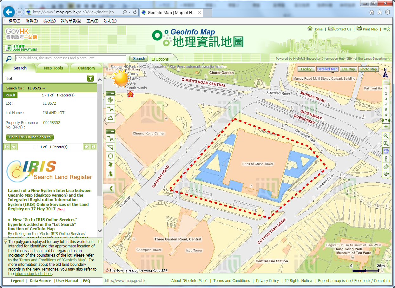Enable the Lite Map display

348,69
